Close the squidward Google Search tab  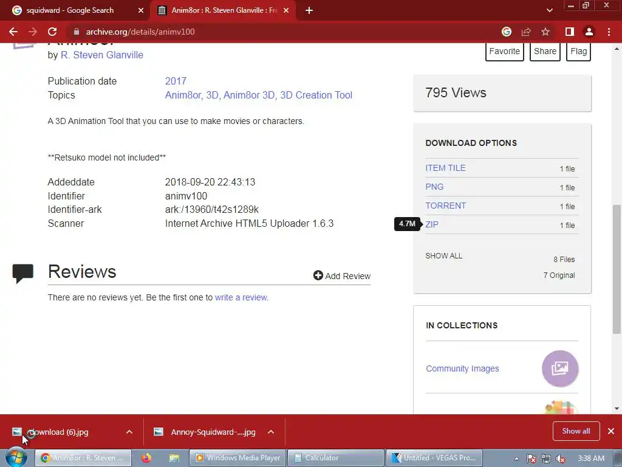click(141, 10)
